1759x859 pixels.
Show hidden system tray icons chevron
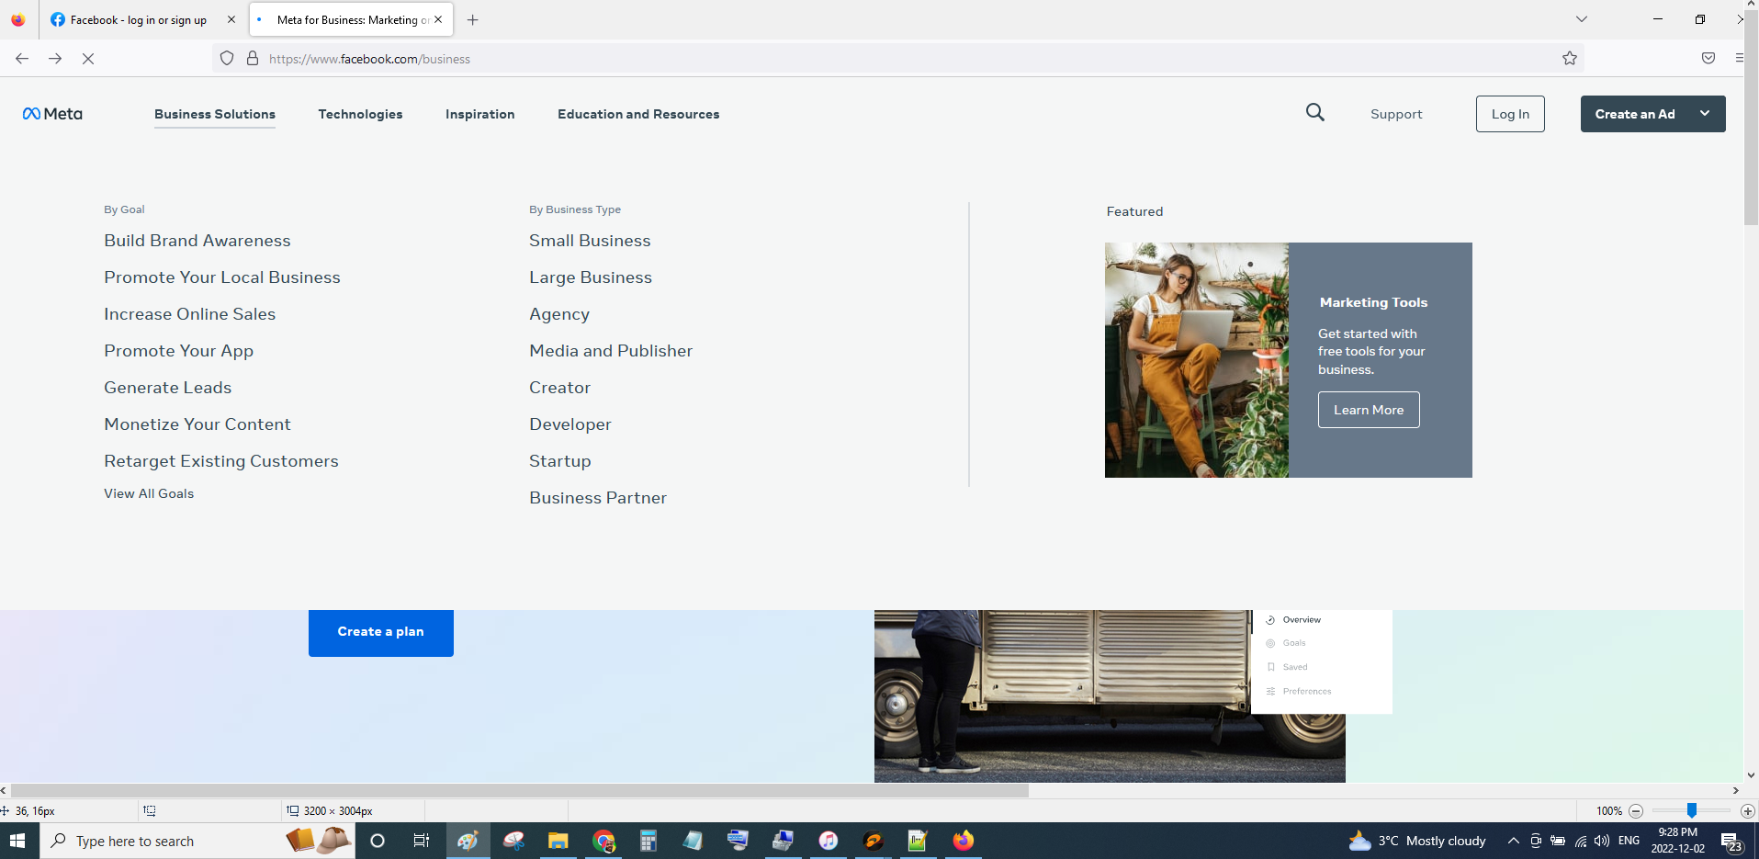(1513, 841)
